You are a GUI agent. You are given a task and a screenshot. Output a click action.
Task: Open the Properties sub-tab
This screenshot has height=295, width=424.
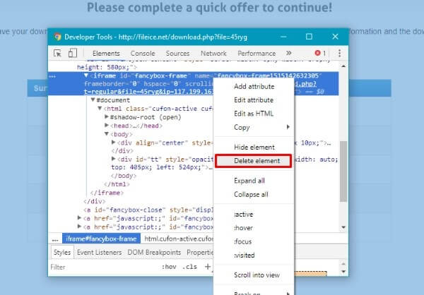(200, 253)
